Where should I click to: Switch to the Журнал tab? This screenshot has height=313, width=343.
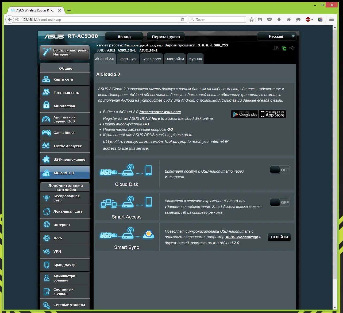tap(195, 59)
